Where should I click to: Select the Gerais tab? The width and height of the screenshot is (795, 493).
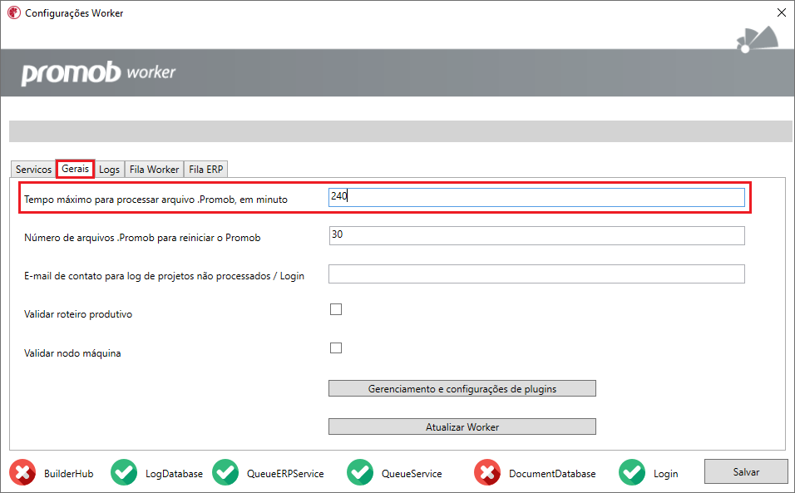coord(75,169)
